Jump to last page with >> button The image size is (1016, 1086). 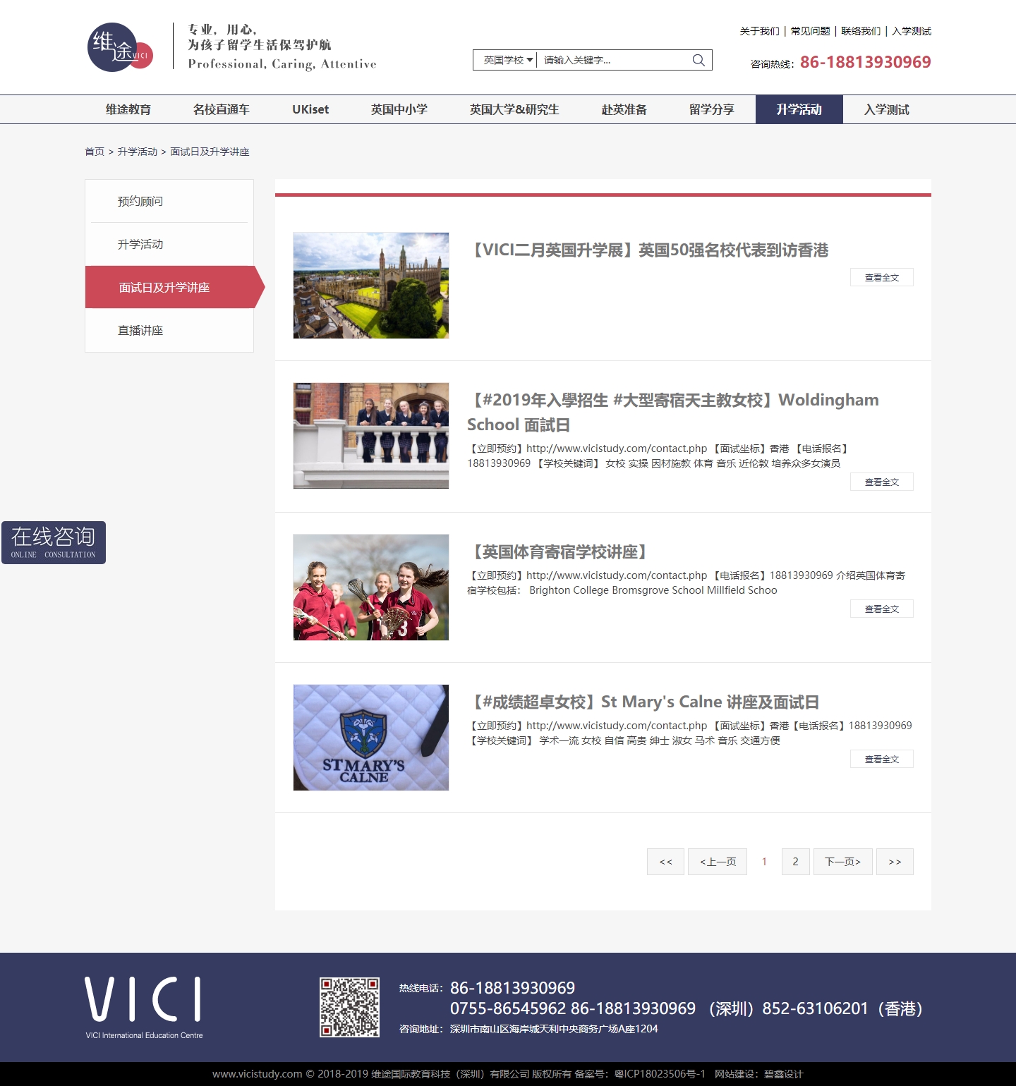894,862
